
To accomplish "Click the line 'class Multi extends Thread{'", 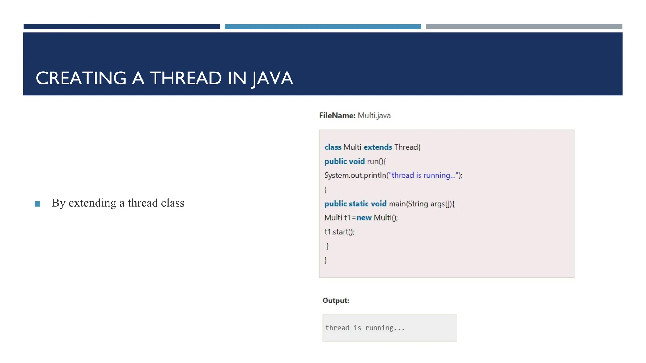I will pyautogui.click(x=373, y=147).
